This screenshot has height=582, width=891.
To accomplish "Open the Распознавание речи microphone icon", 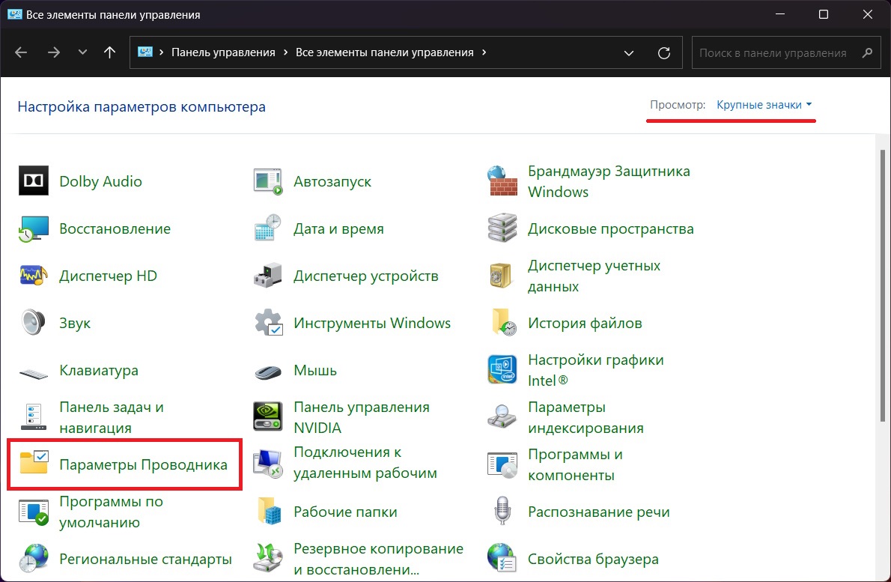I will click(502, 510).
